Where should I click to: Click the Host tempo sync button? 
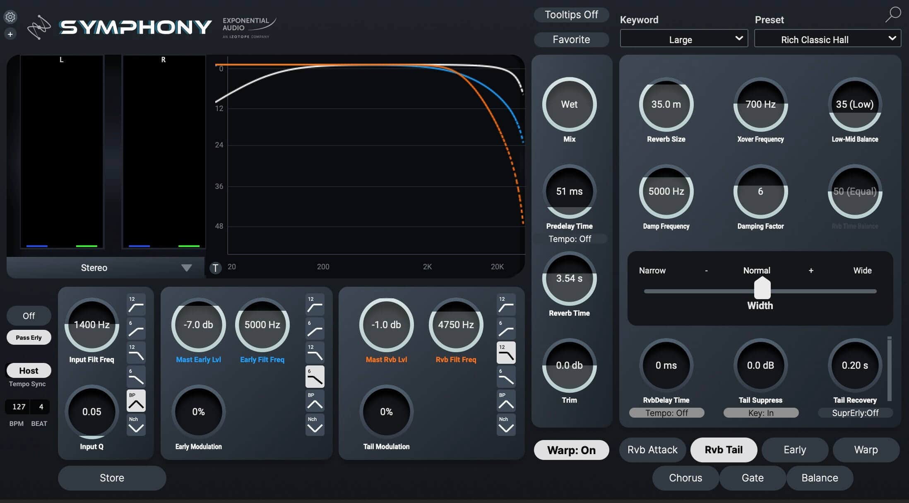29,370
